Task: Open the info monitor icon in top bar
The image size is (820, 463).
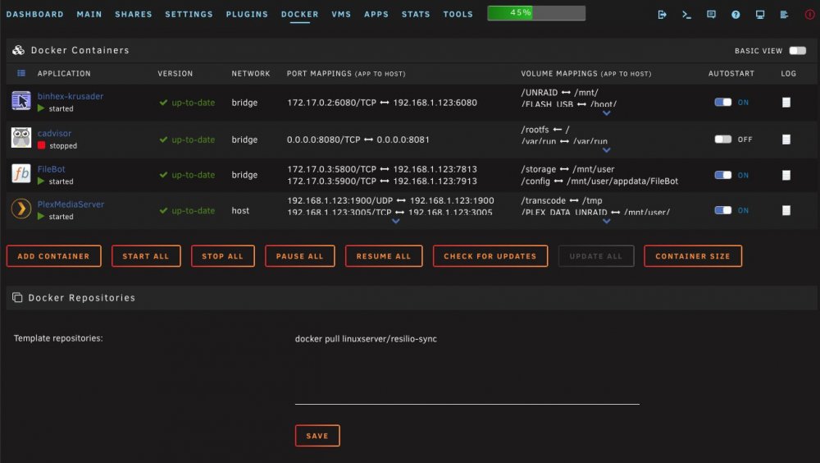Action: tap(760, 15)
